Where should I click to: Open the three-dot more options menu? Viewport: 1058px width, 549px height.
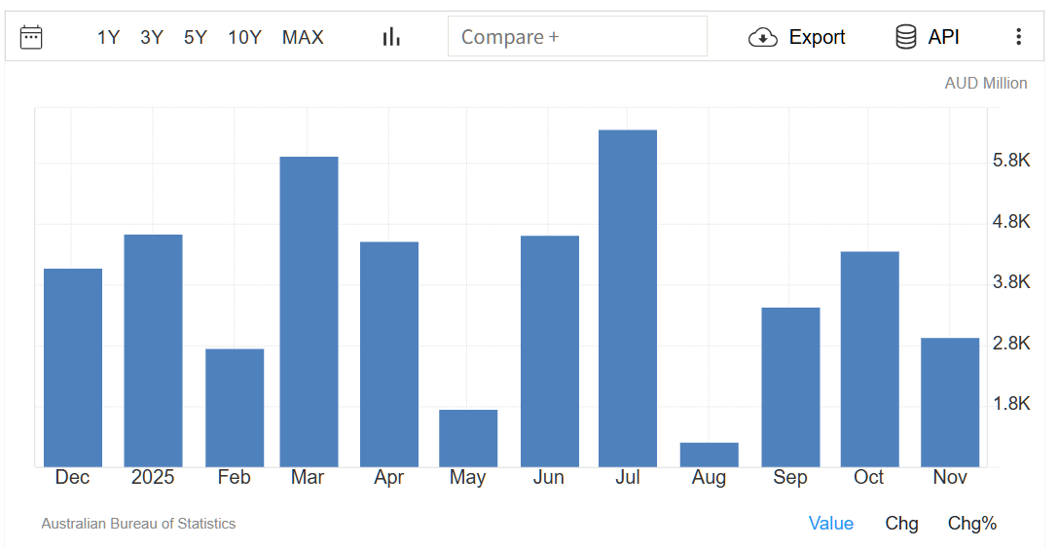[1018, 37]
